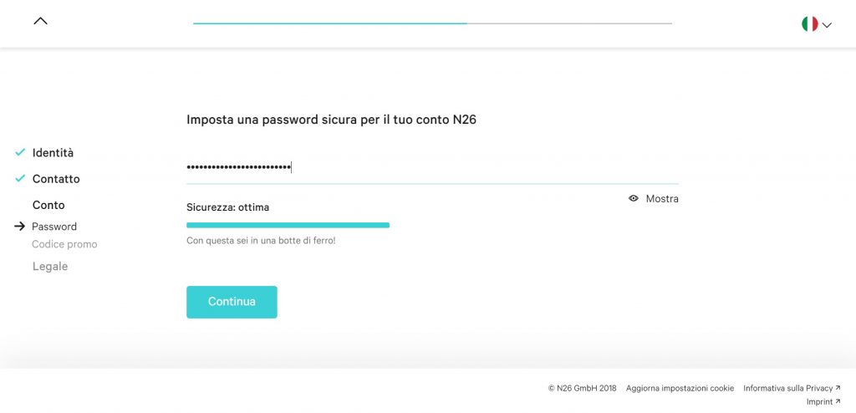The width and height of the screenshot is (856, 413).
Task: Open the Codice promo sub-step
Action: click(x=64, y=244)
